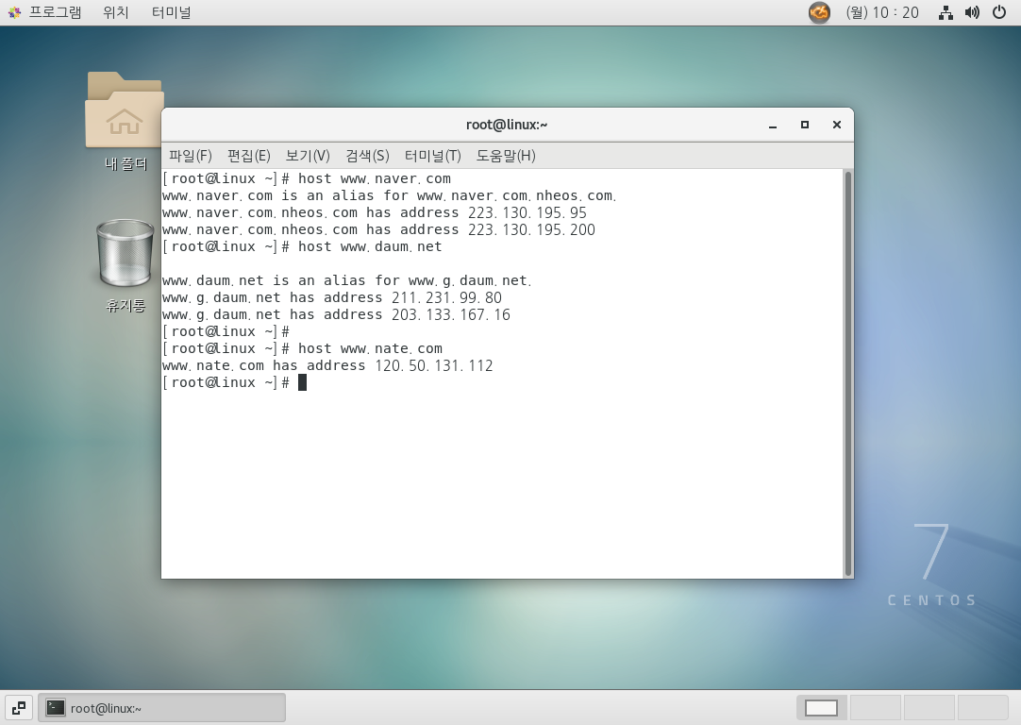
Task: Click the show desktop icon in bottom panel
Action: 18,708
